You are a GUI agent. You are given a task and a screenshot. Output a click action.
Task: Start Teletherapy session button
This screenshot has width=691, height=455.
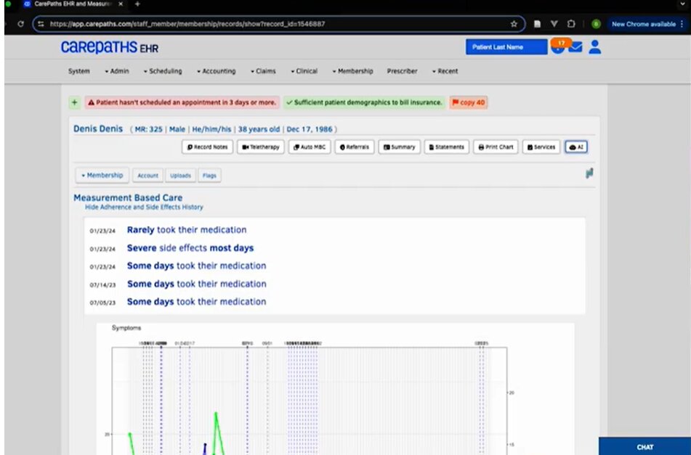260,147
